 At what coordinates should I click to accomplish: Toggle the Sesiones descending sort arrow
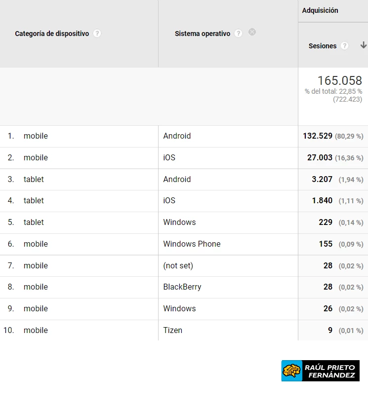(364, 45)
